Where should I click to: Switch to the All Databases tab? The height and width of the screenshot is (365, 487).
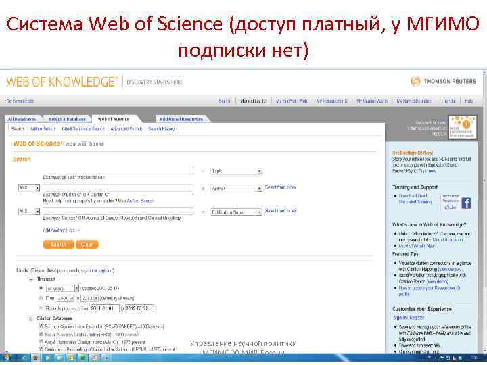coord(22,119)
